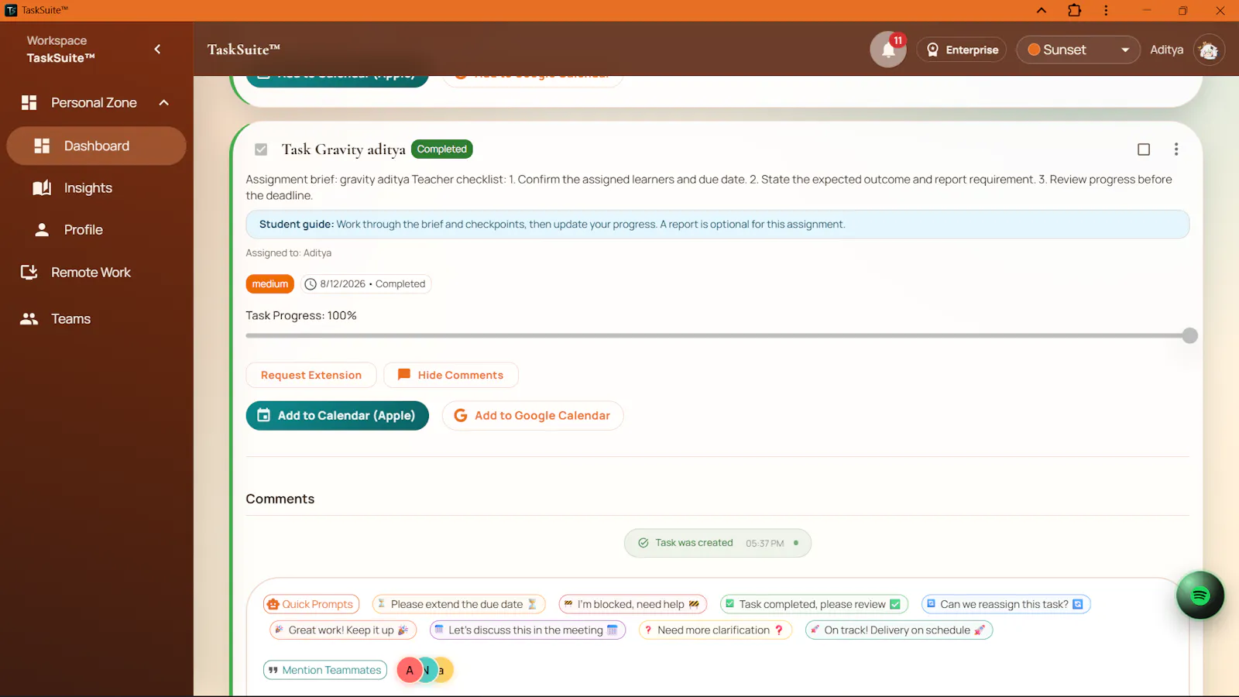Collapse the Personal Zone section

(x=163, y=103)
